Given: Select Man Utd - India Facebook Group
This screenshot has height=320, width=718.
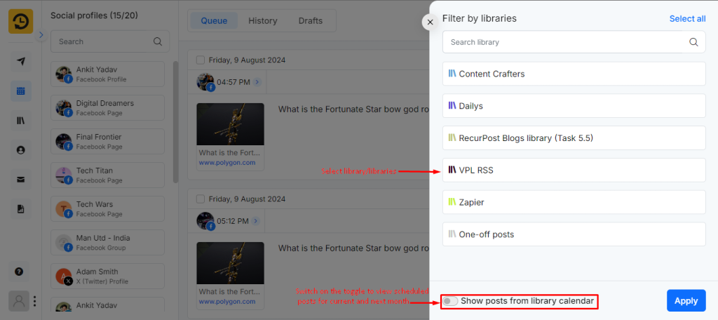Looking at the screenshot, I should 107,243.
